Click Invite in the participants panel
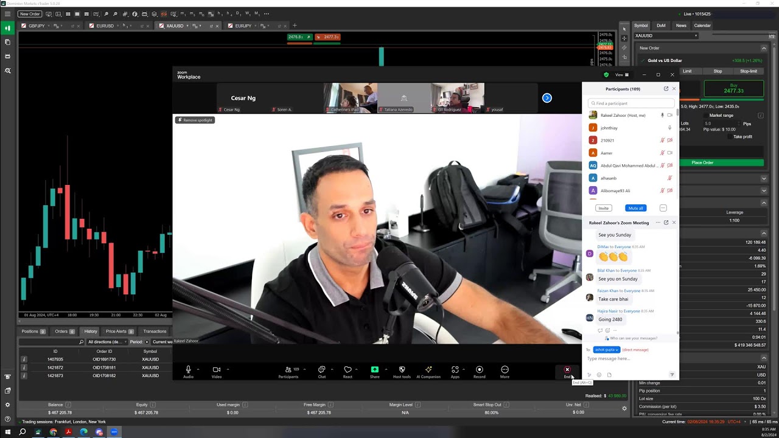The height and width of the screenshot is (438, 779). pyautogui.click(x=603, y=208)
